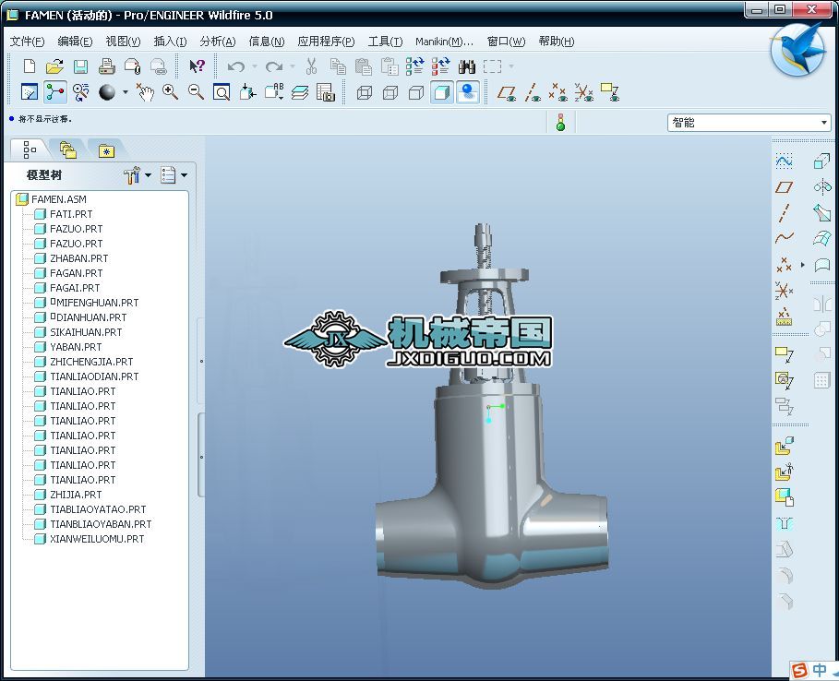Select FATI.PRT in model tree
The image size is (839, 681).
[x=71, y=214]
